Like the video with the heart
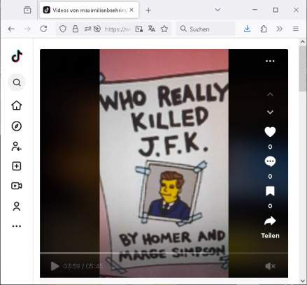307x285 pixels. 270,132
